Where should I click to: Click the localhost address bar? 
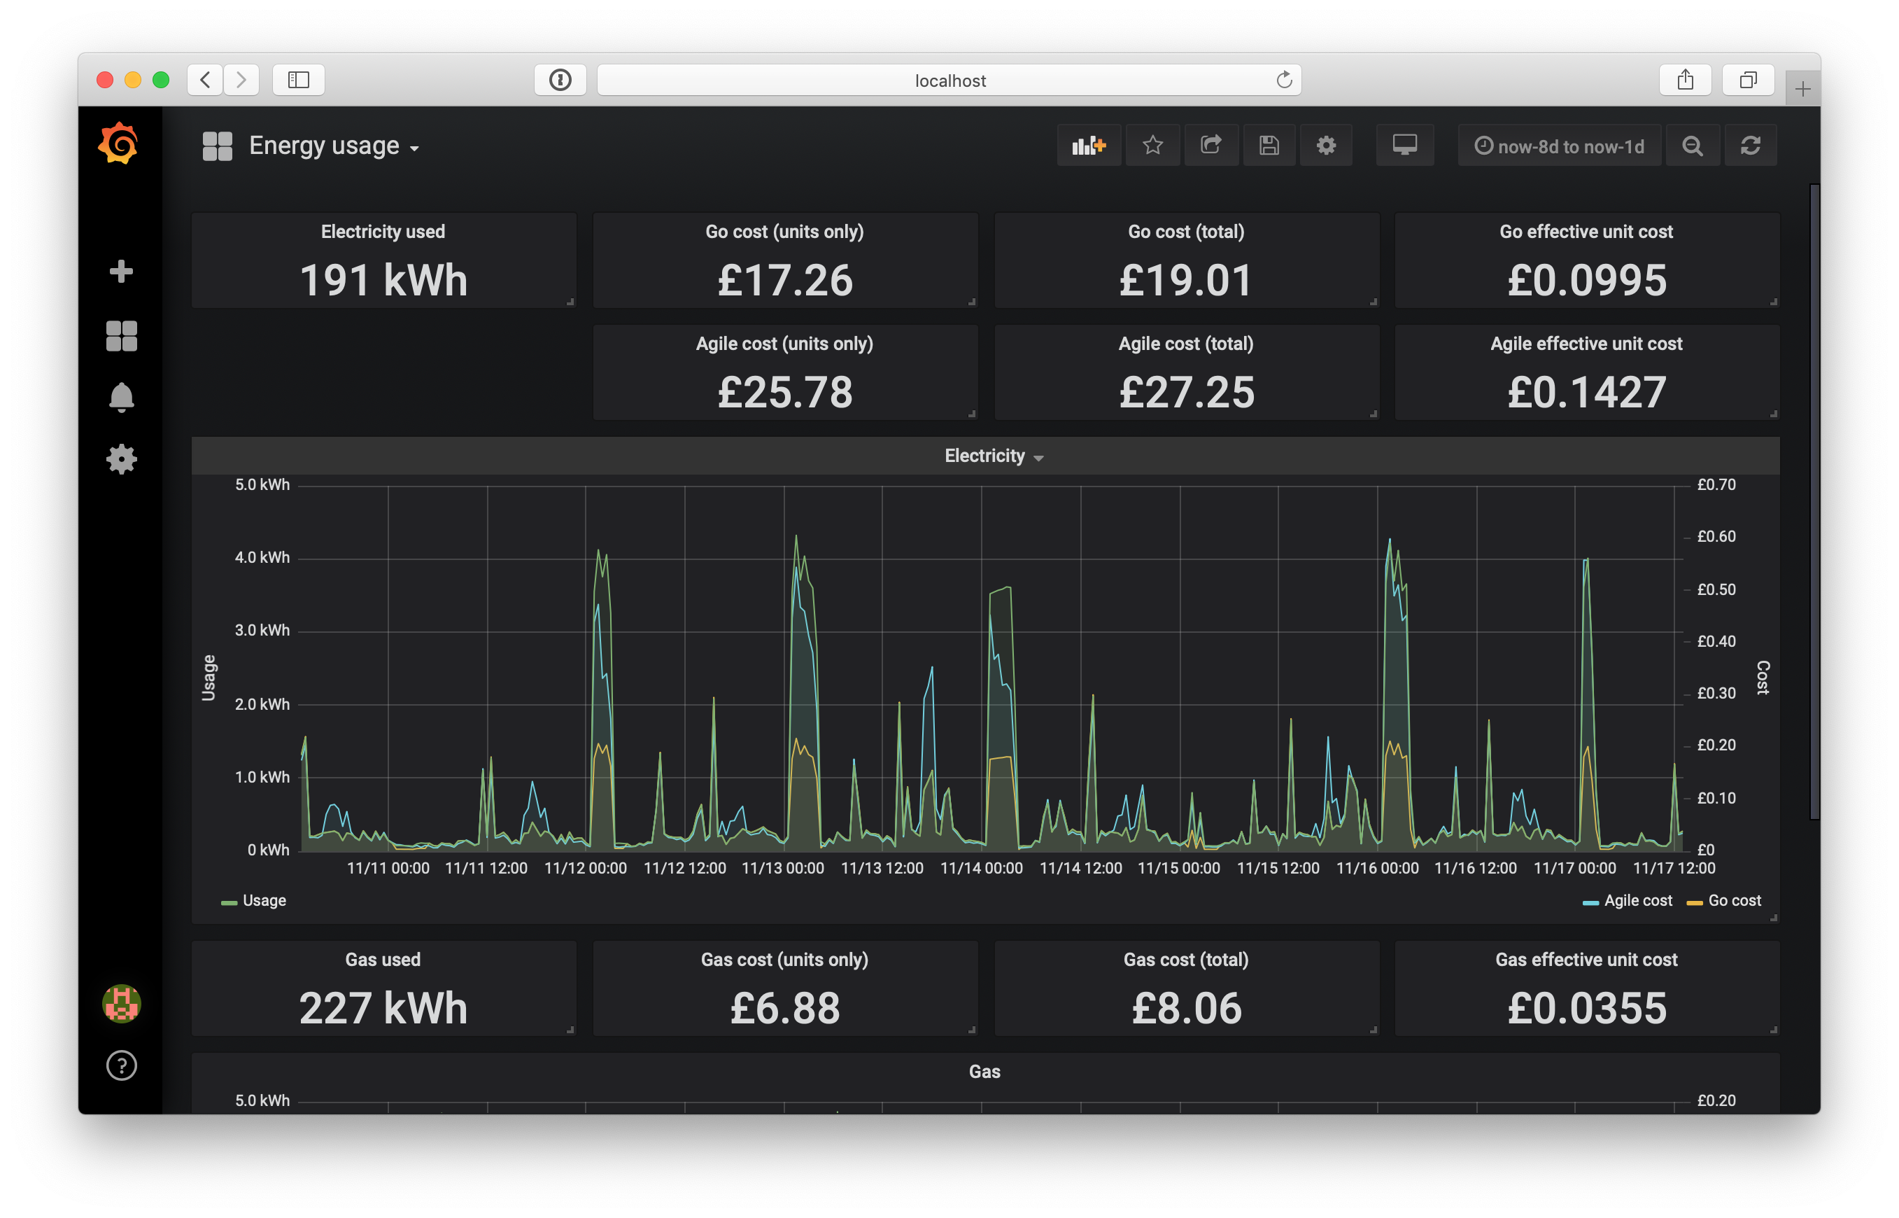point(949,80)
